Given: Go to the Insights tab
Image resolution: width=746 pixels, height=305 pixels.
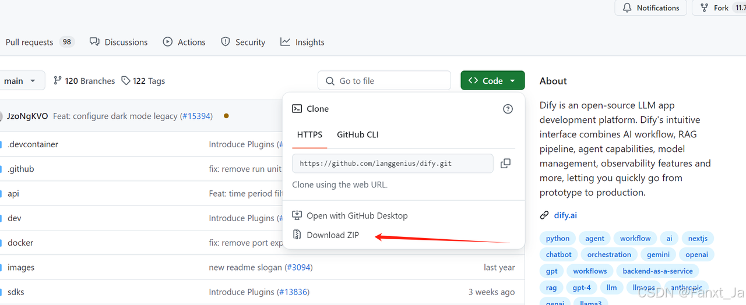Looking at the screenshot, I should [x=302, y=42].
